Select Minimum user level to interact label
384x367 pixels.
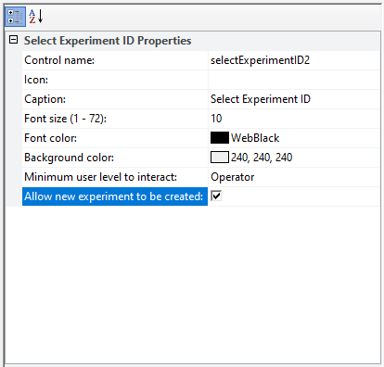(x=100, y=177)
